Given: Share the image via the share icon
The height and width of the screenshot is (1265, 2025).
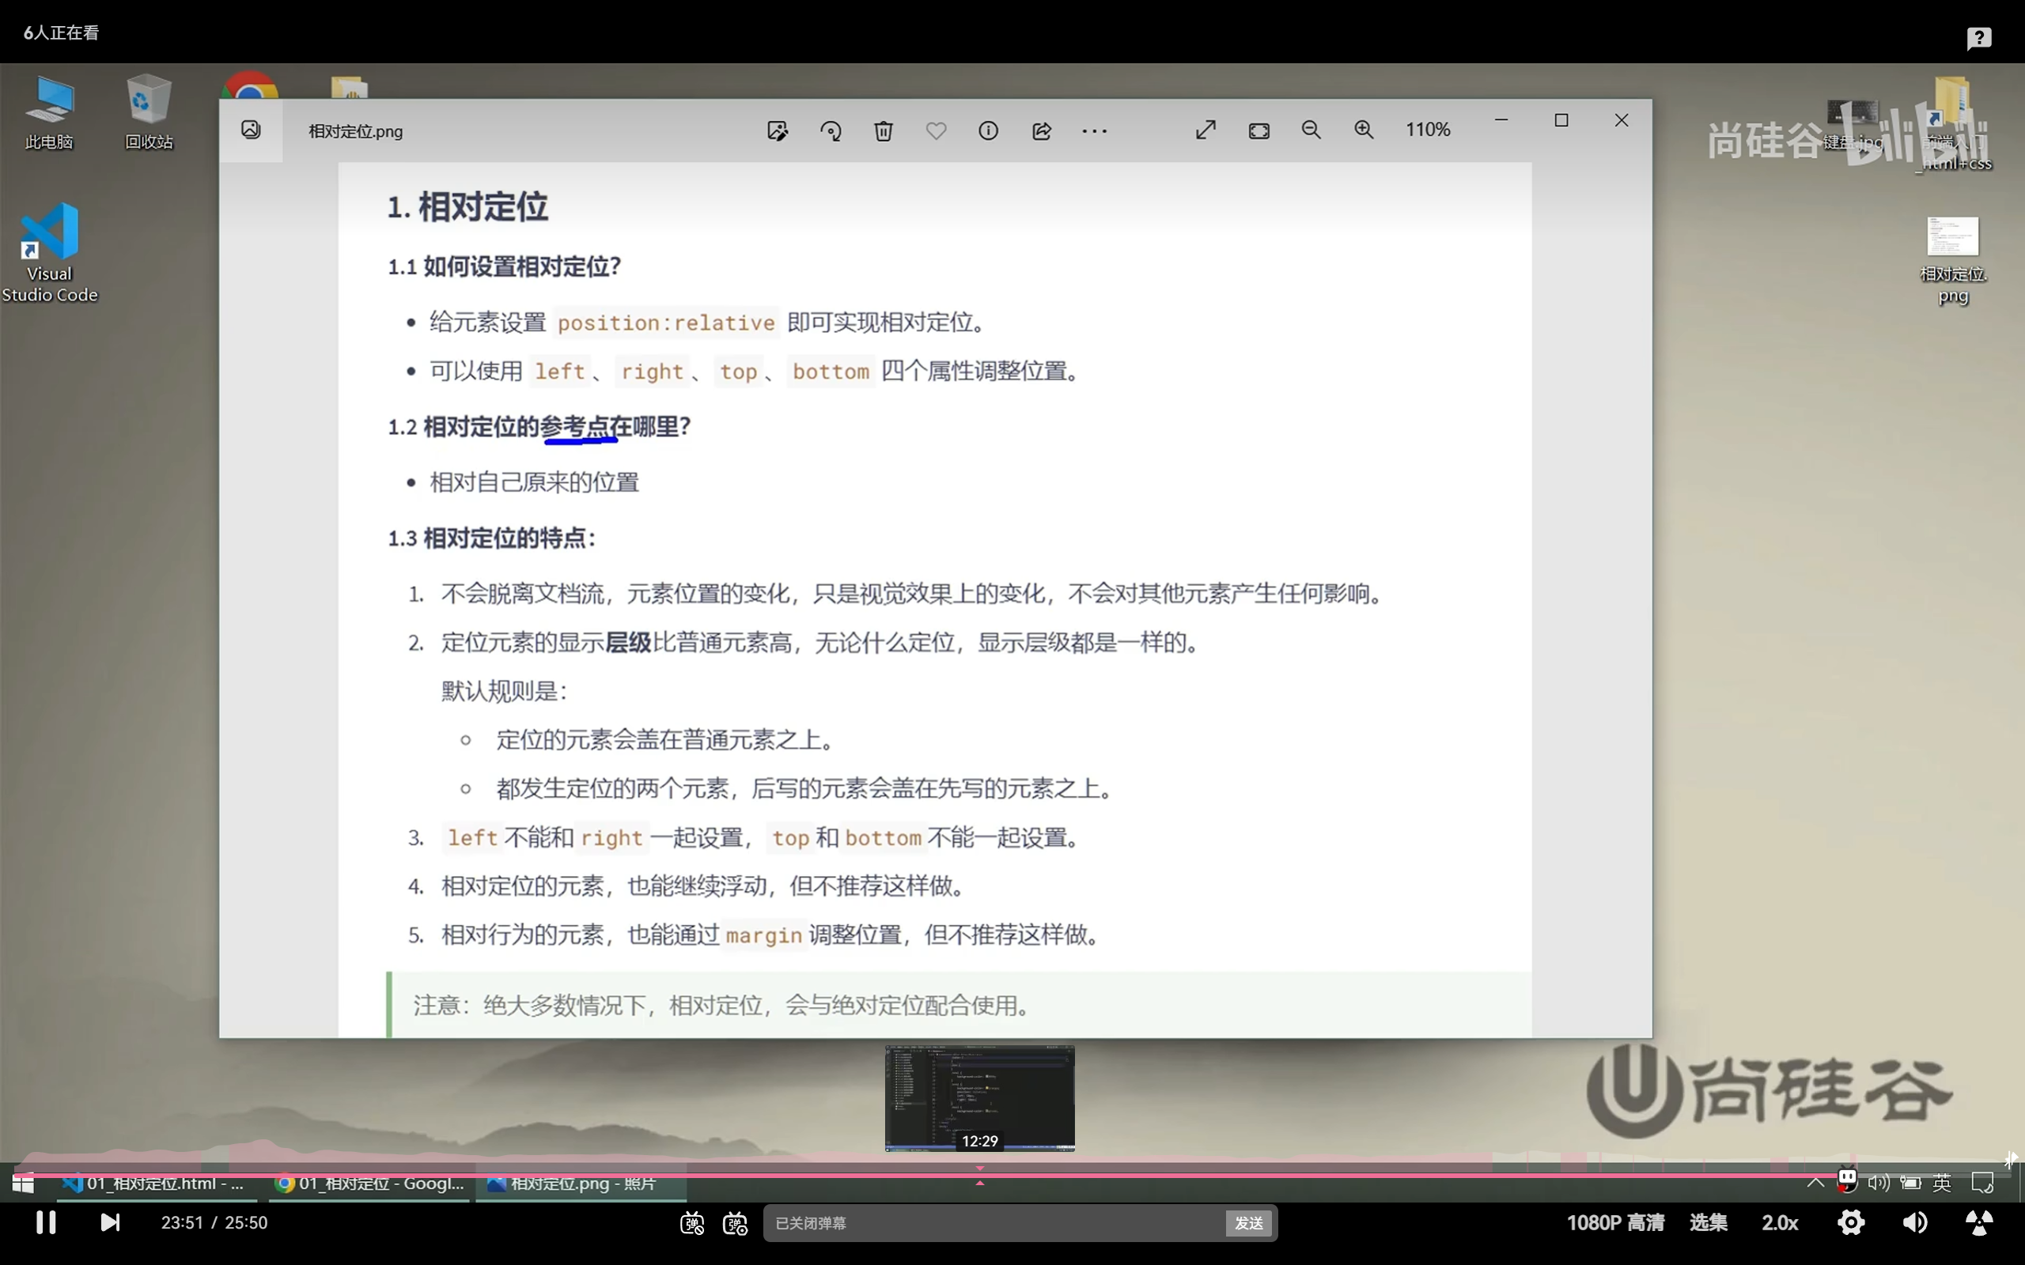Looking at the screenshot, I should click(x=1041, y=130).
